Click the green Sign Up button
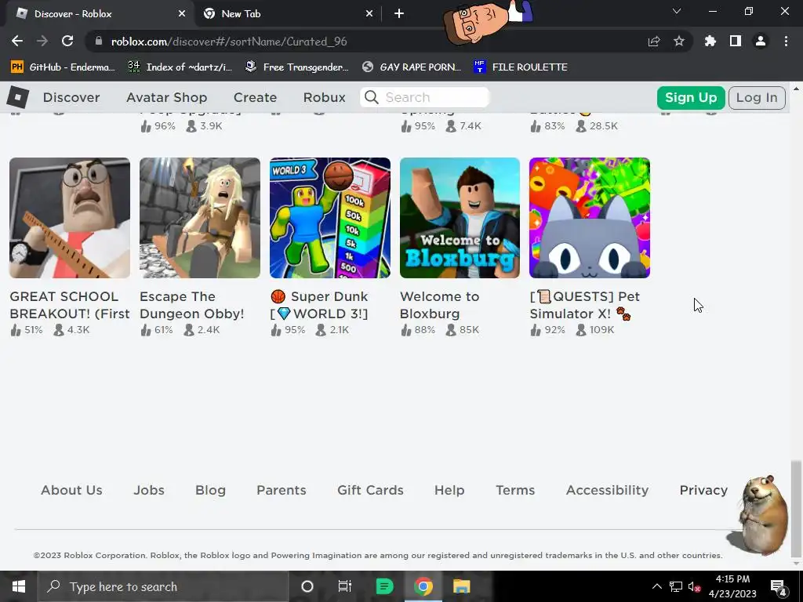Screen dimensions: 803x602 [x=691, y=98]
